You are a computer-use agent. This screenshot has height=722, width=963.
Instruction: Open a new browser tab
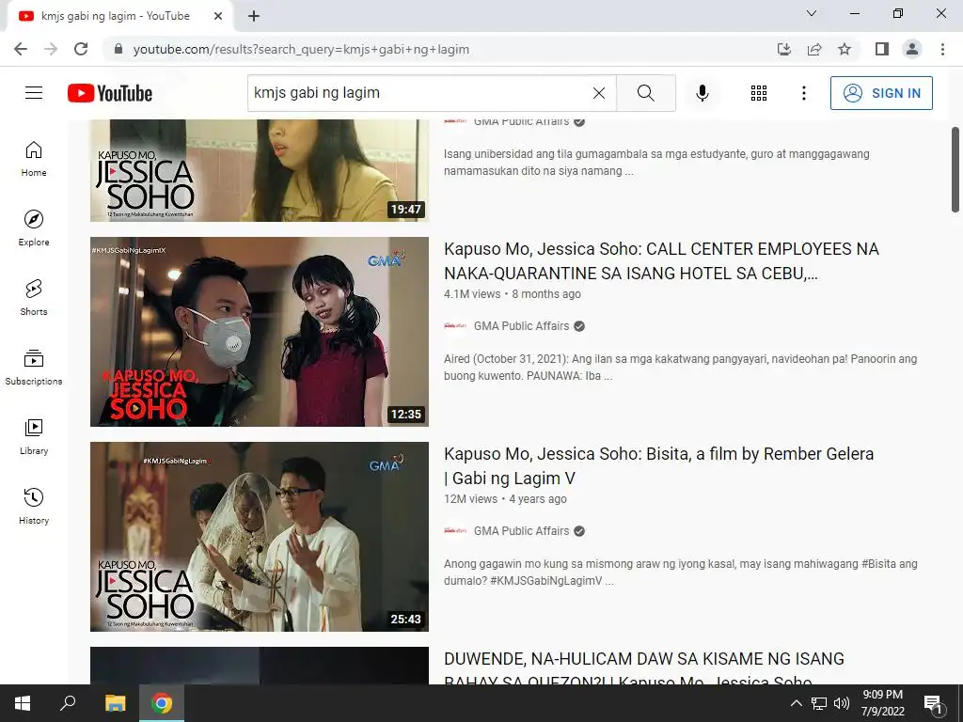click(x=254, y=16)
